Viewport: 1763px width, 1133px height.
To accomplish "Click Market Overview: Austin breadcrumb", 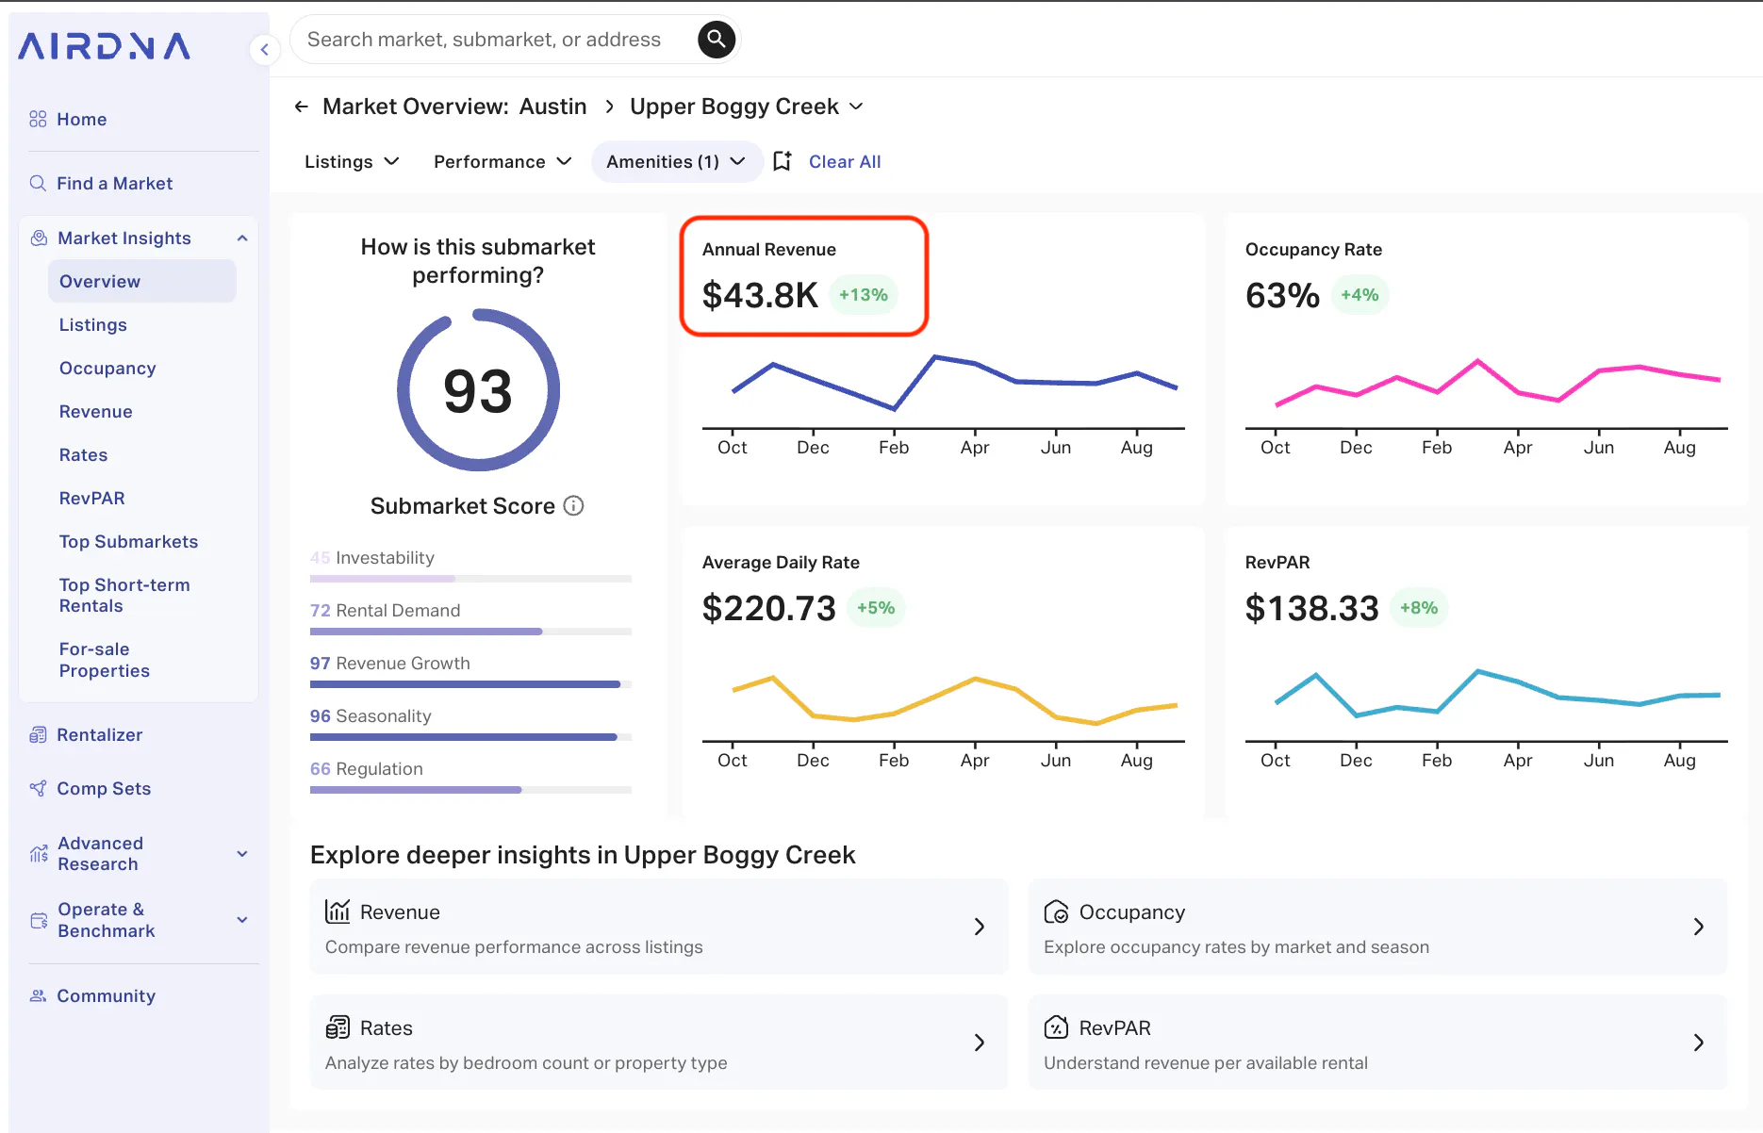I will click(454, 107).
